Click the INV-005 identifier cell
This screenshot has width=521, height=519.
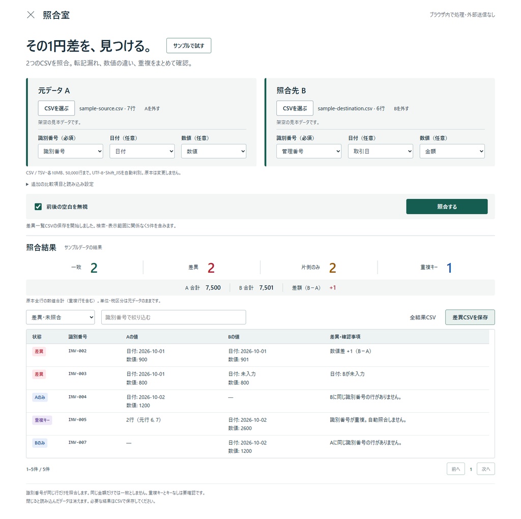pyautogui.click(x=77, y=420)
